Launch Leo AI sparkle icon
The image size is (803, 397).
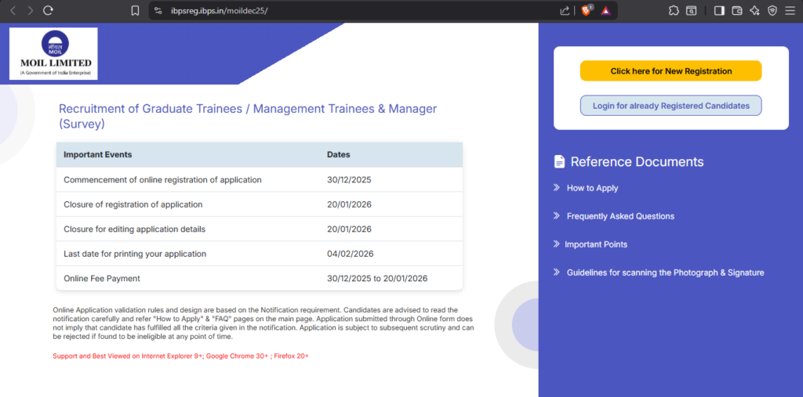754,11
